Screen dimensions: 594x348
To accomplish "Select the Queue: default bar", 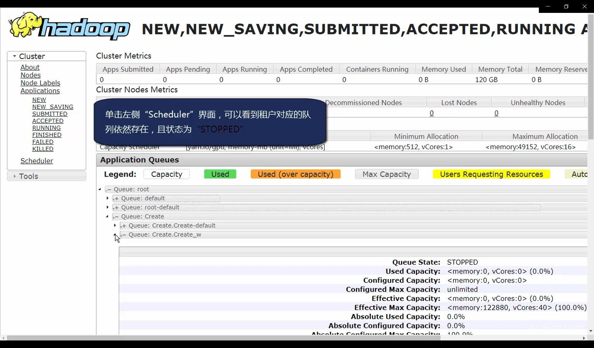I will (166, 198).
